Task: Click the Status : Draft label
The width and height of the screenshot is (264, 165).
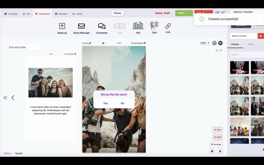Action: point(162,13)
